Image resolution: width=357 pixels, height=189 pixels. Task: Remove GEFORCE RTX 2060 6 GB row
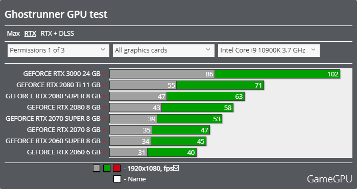pyautogui.click(x=104, y=152)
